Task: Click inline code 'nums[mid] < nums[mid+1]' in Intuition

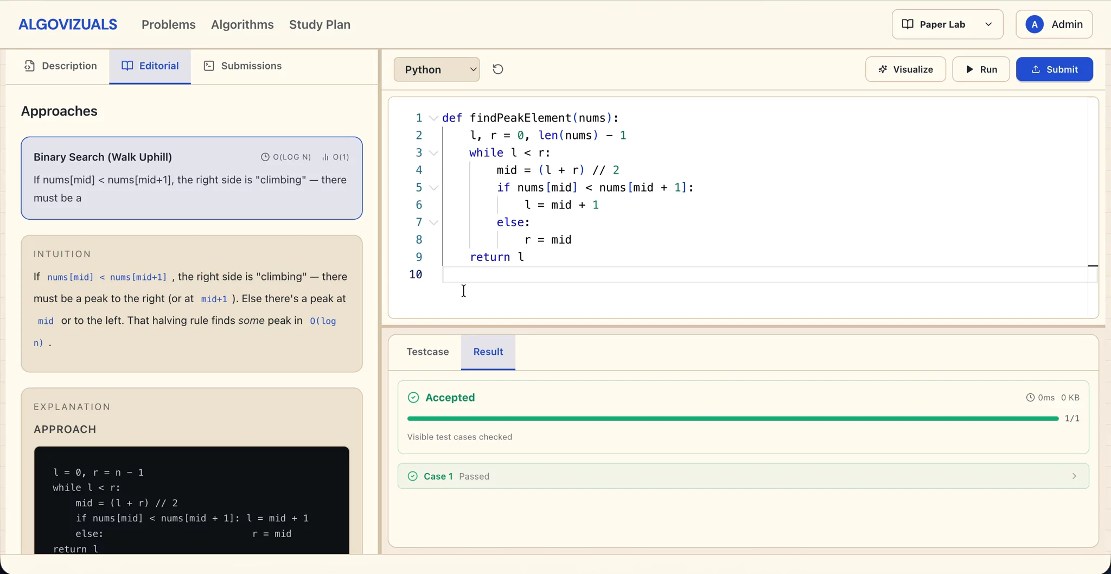Action: tap(107, 277)
